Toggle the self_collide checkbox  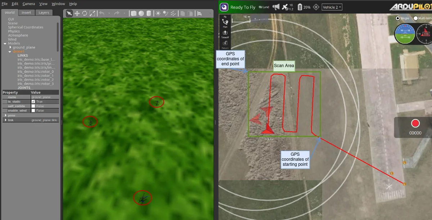click(33, 106)
